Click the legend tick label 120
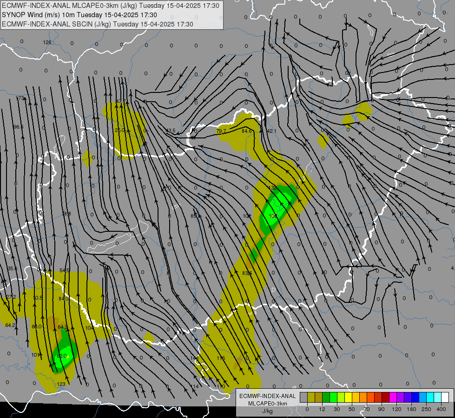The image size is (455, 418). click(396, 409)
